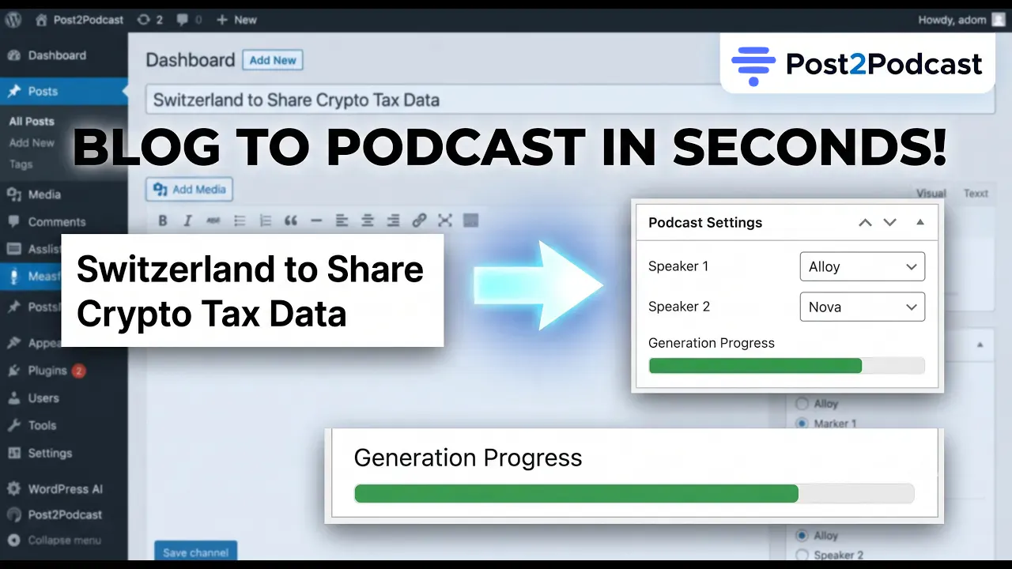Open the All Posts submenu link
Viewport: 1012px width, 569px height.
click(x=32, y=122)
